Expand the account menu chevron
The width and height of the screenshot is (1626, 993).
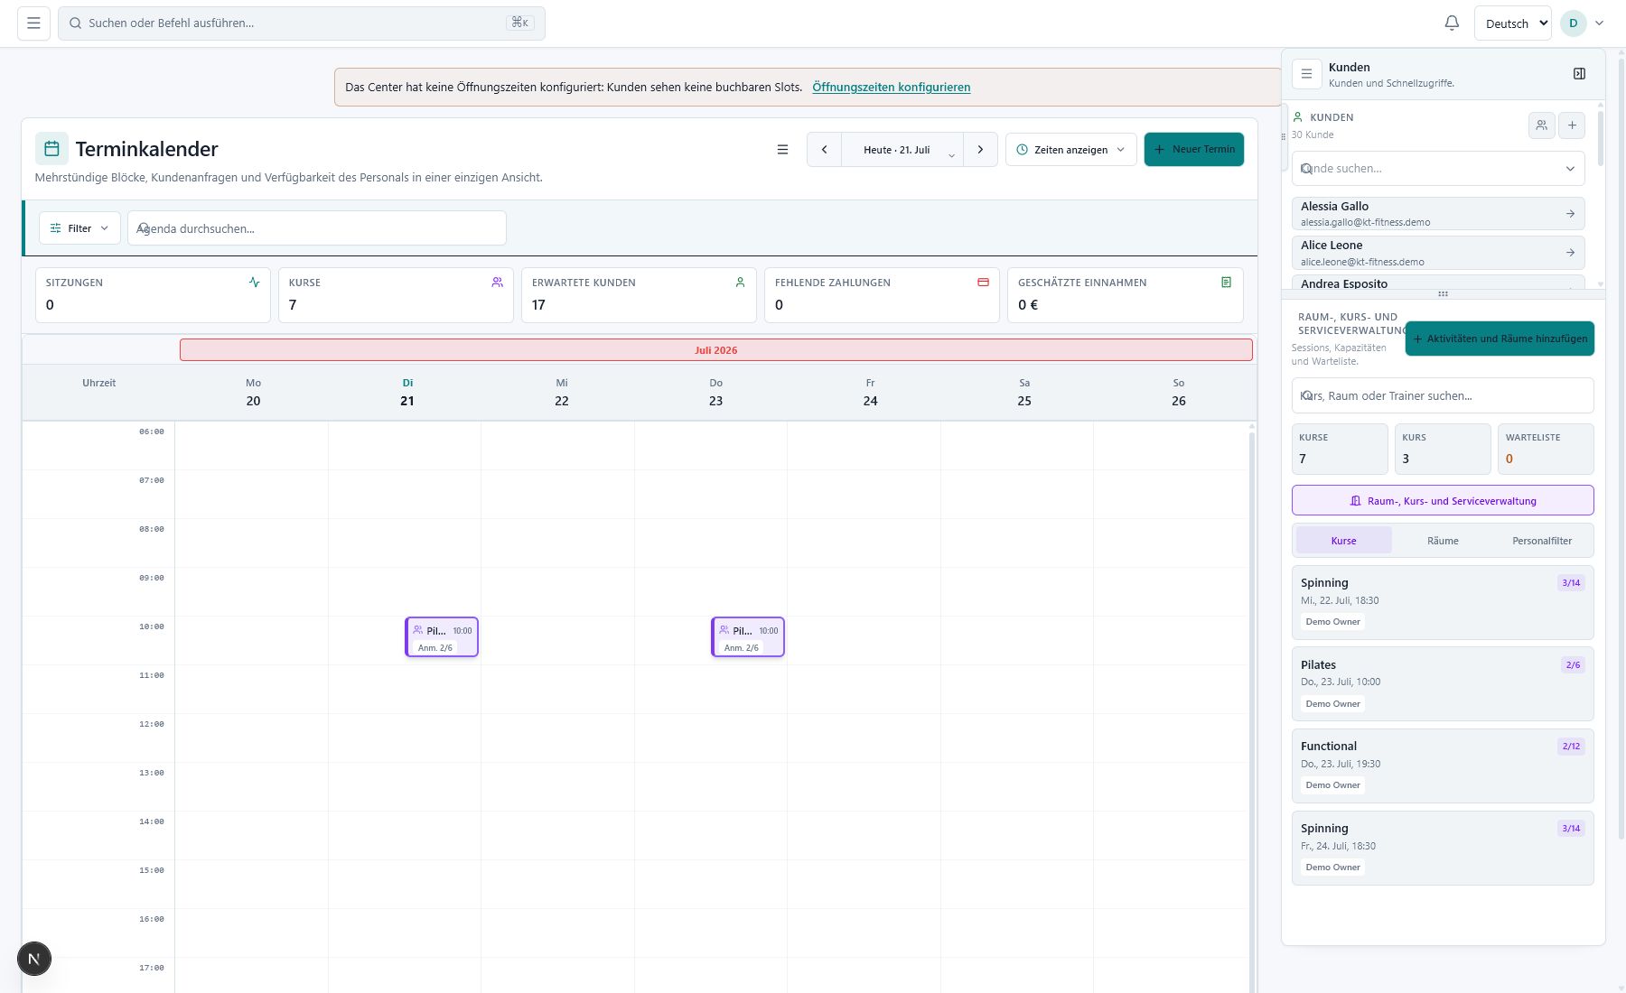pos(1599,23)
